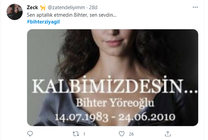Click the KALBİMİZDESİN caption in the image

coord(115,85)
